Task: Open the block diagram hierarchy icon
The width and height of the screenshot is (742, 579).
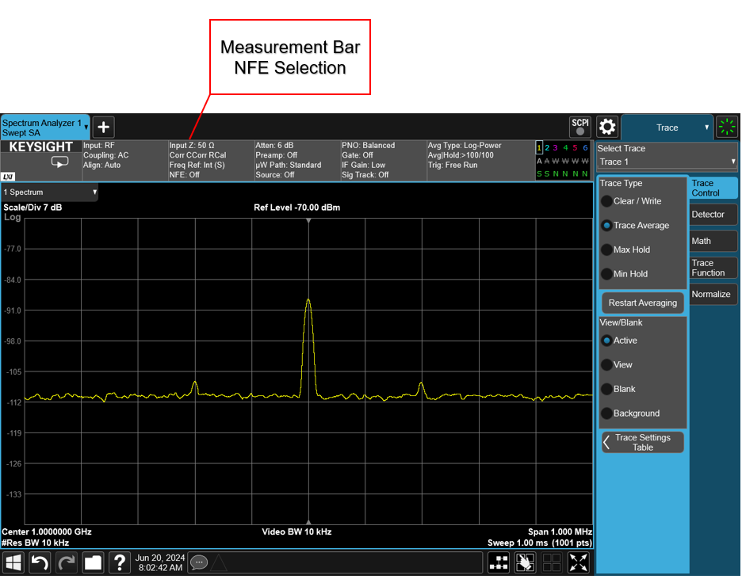Action: (499, 562)
